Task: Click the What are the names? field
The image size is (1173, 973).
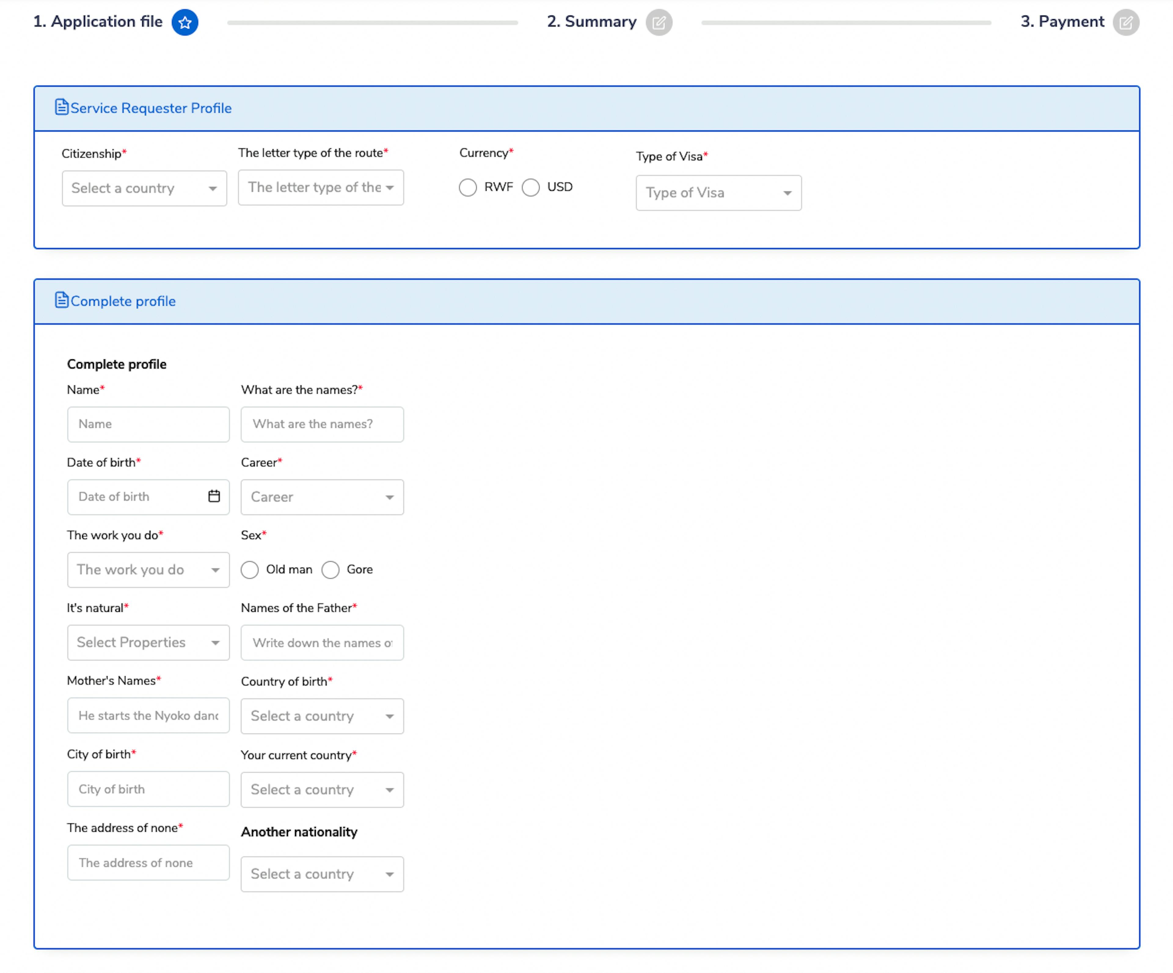Action: (322, 424)
